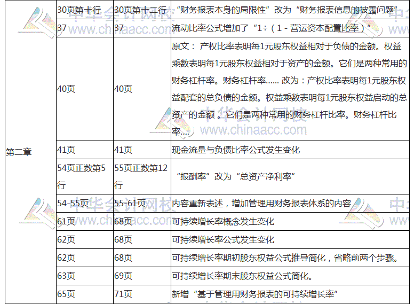414x304 pixels.
Task: Click the '内容重新表述，增加管理用财务报表体系' cell
Action: [261, 203]
